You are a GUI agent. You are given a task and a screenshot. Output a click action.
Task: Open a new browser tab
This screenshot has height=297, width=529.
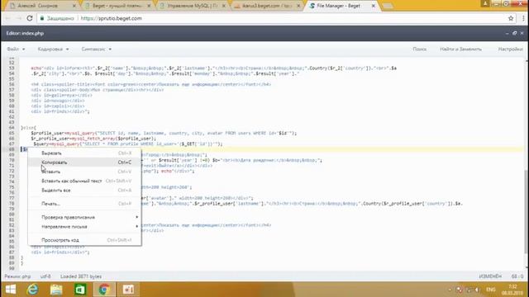point(388,6)
